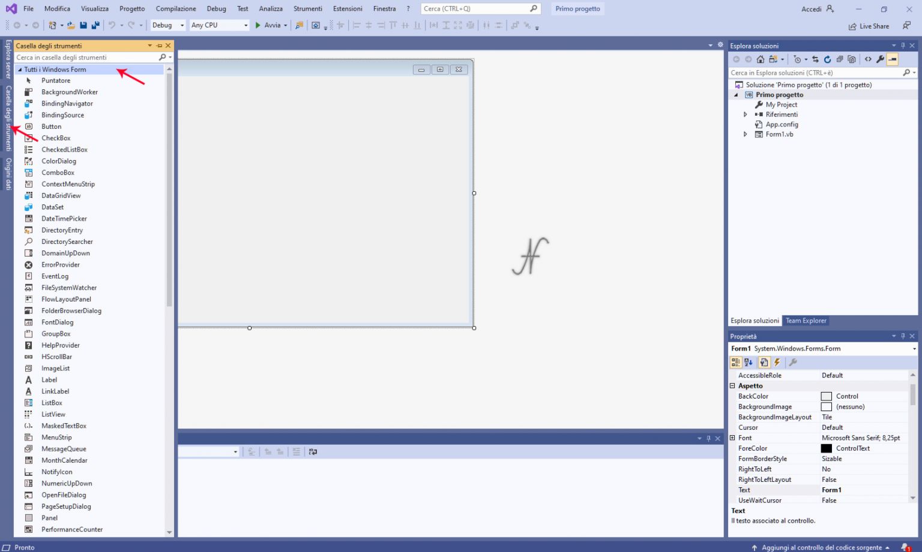Open the Any CPU platform dropdown
This screenshot has height=552, width=922.
(x=246, y=25)
